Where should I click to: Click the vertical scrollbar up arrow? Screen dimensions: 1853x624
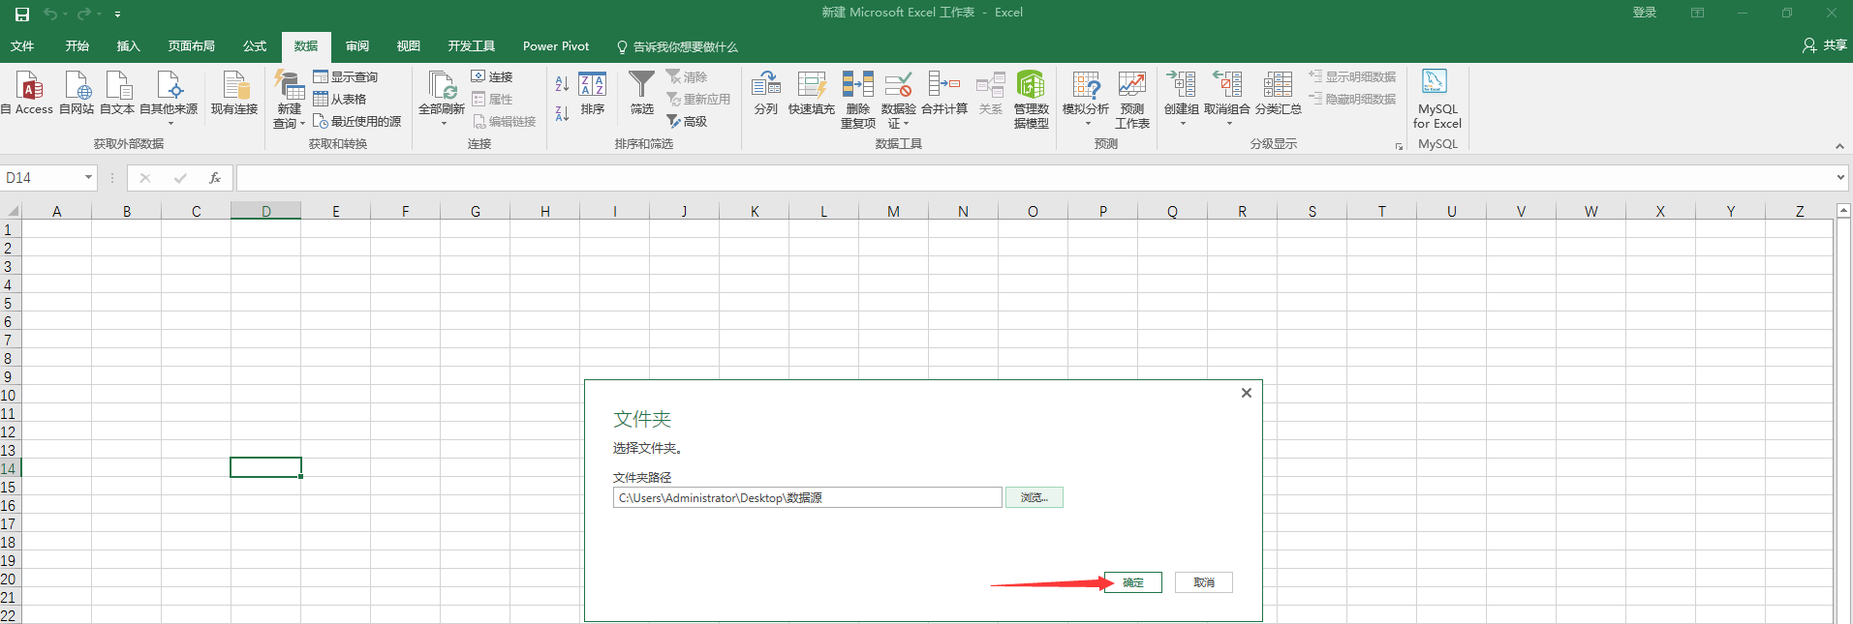click(1843, 210)
